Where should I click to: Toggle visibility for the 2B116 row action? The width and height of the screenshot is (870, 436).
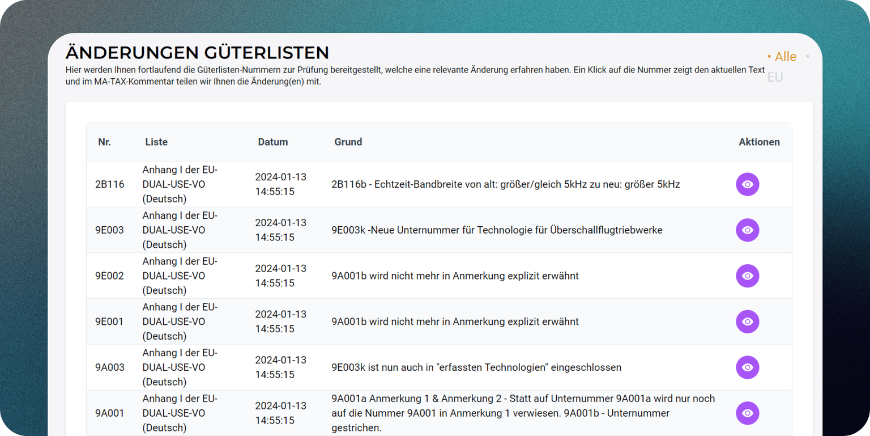coord(747,184)
